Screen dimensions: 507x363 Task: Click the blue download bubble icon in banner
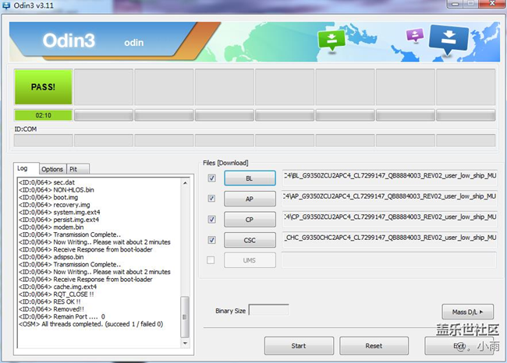(449, 39)
